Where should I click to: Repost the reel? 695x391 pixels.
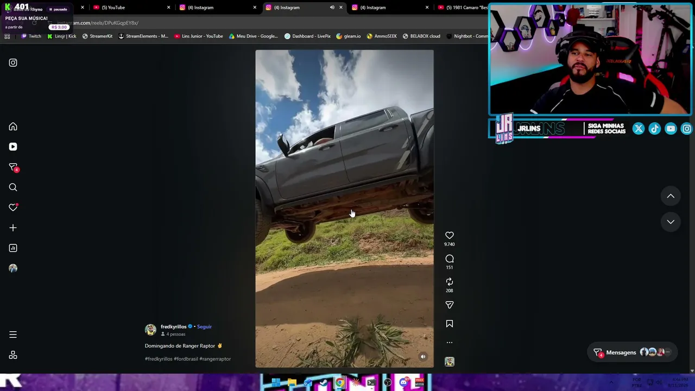450,281
